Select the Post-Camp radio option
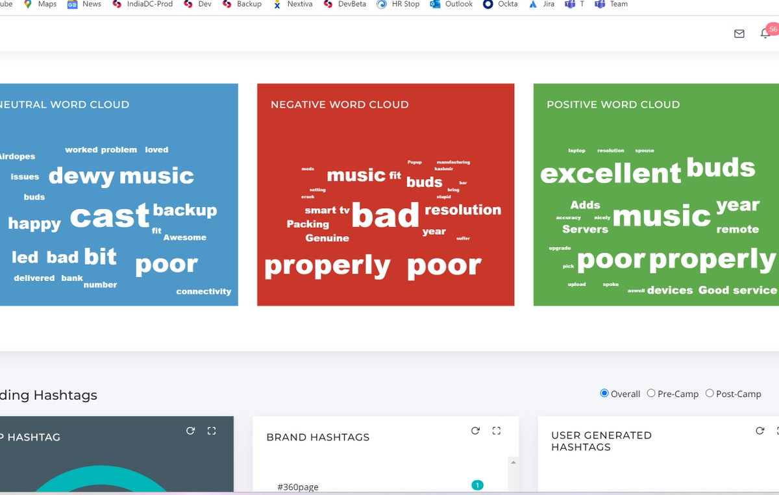 coord(710,393)
